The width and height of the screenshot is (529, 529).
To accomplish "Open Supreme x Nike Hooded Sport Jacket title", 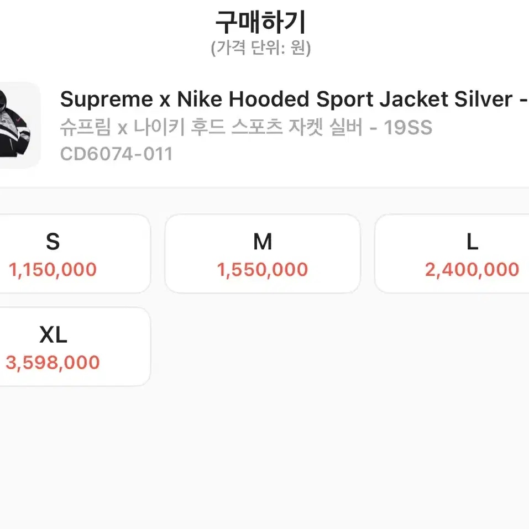I will point(294,99).
